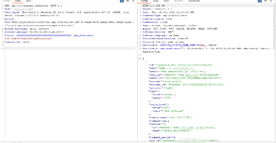Image resolution: width=276 pixels, height=143 pixels.
Task: Click the Content-Type: application/json header
Action: tap(165, 15)
